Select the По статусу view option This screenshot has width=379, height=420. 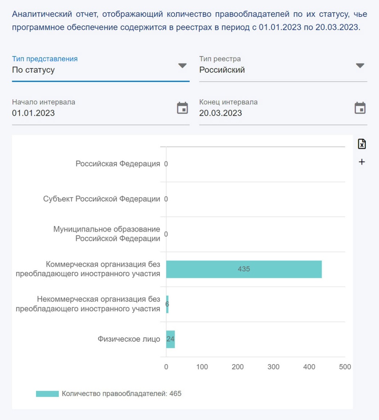(x=33, y=70)
